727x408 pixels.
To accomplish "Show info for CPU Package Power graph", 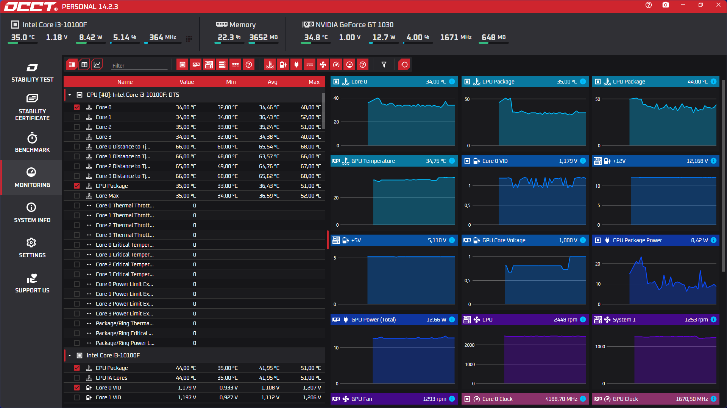I will tap(714, 240).
